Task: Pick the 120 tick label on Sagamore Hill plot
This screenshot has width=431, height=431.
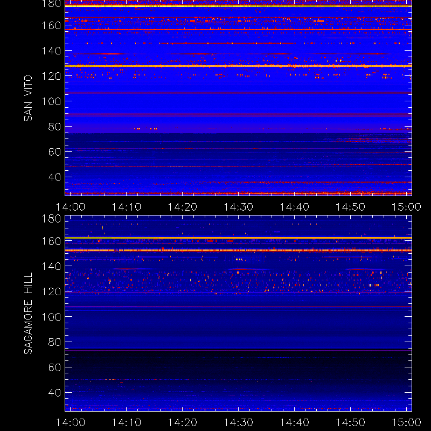Action: 51,291
